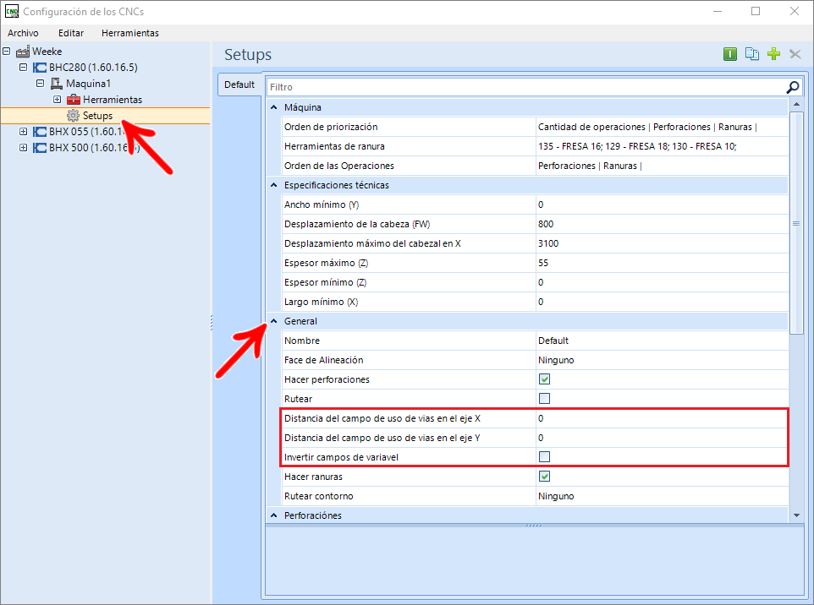Click the BHC280 machine icon

click(x=40, y=68)
